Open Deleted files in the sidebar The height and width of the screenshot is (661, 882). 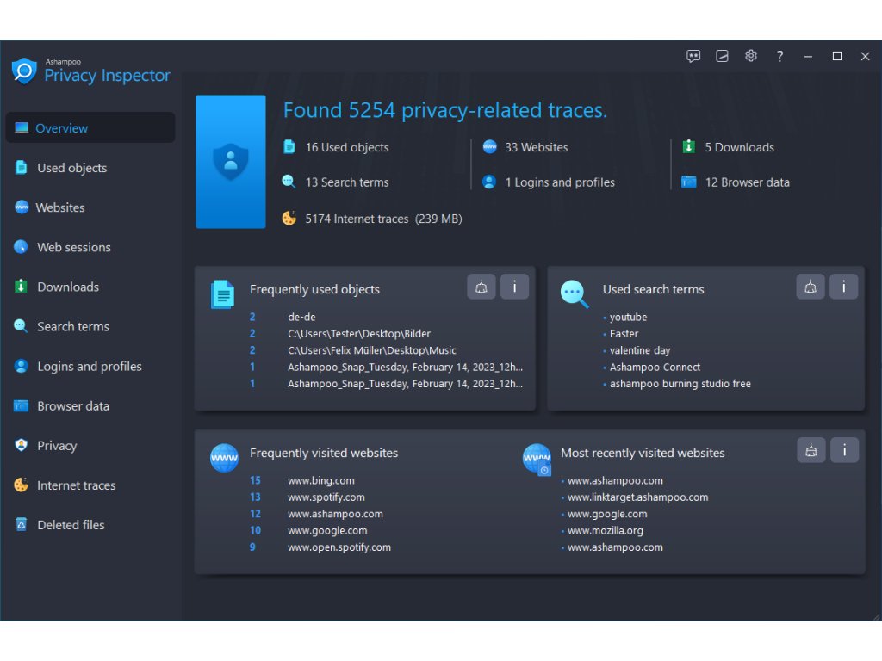(x=71, y=525)
